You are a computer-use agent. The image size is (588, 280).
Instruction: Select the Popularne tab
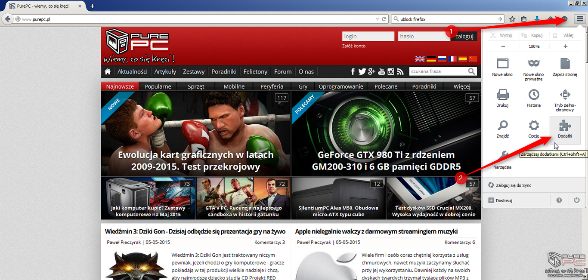(x=158, y=86)
